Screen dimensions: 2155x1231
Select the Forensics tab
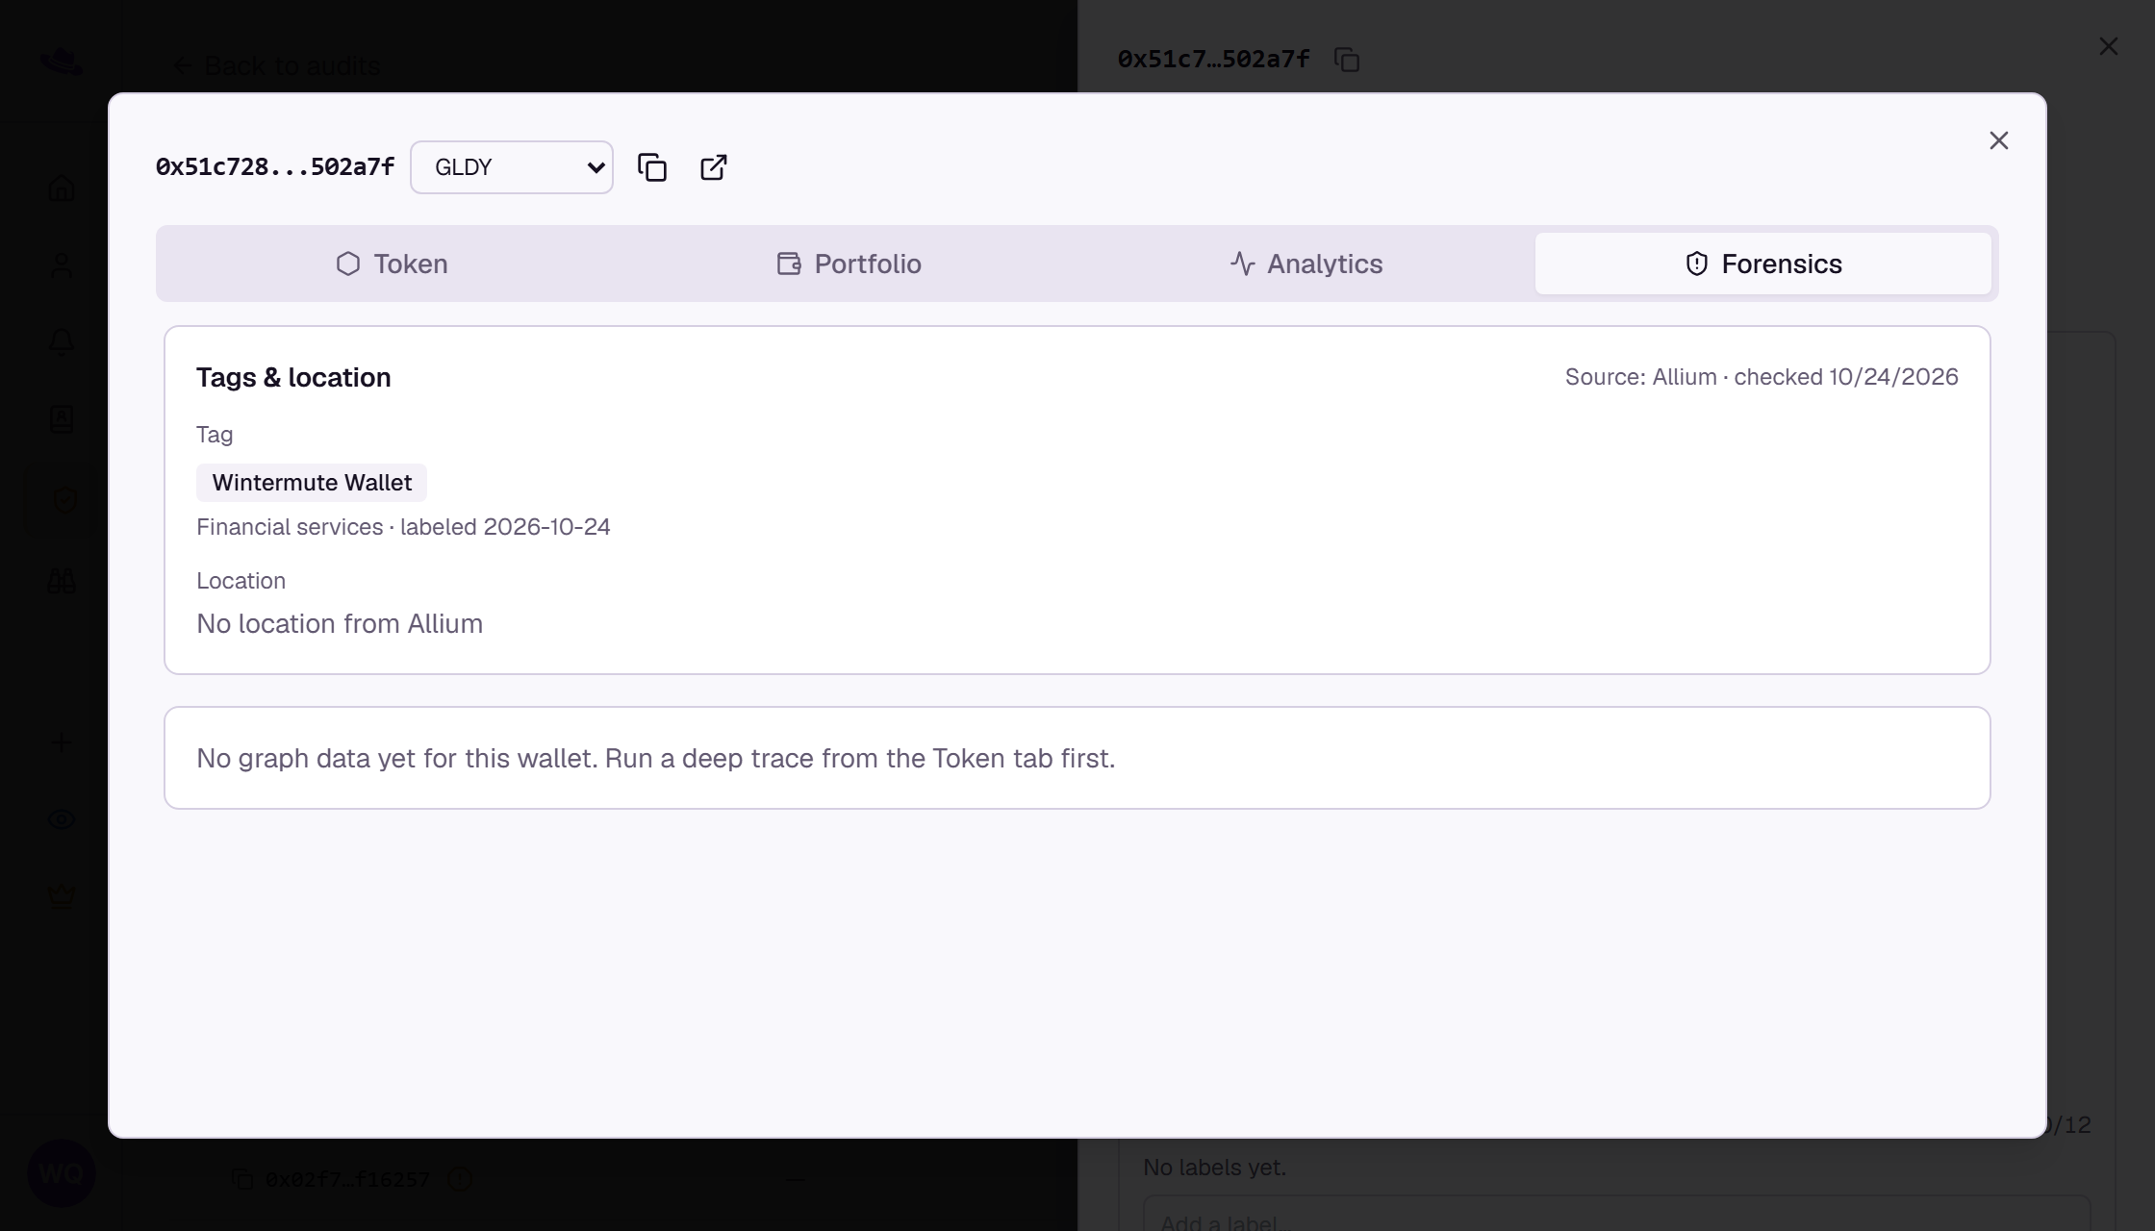(x=1762, y=264)
